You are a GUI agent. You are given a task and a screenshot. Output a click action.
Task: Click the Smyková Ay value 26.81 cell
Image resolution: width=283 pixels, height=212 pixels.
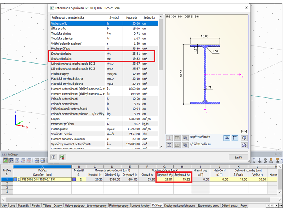coord(165,179)
